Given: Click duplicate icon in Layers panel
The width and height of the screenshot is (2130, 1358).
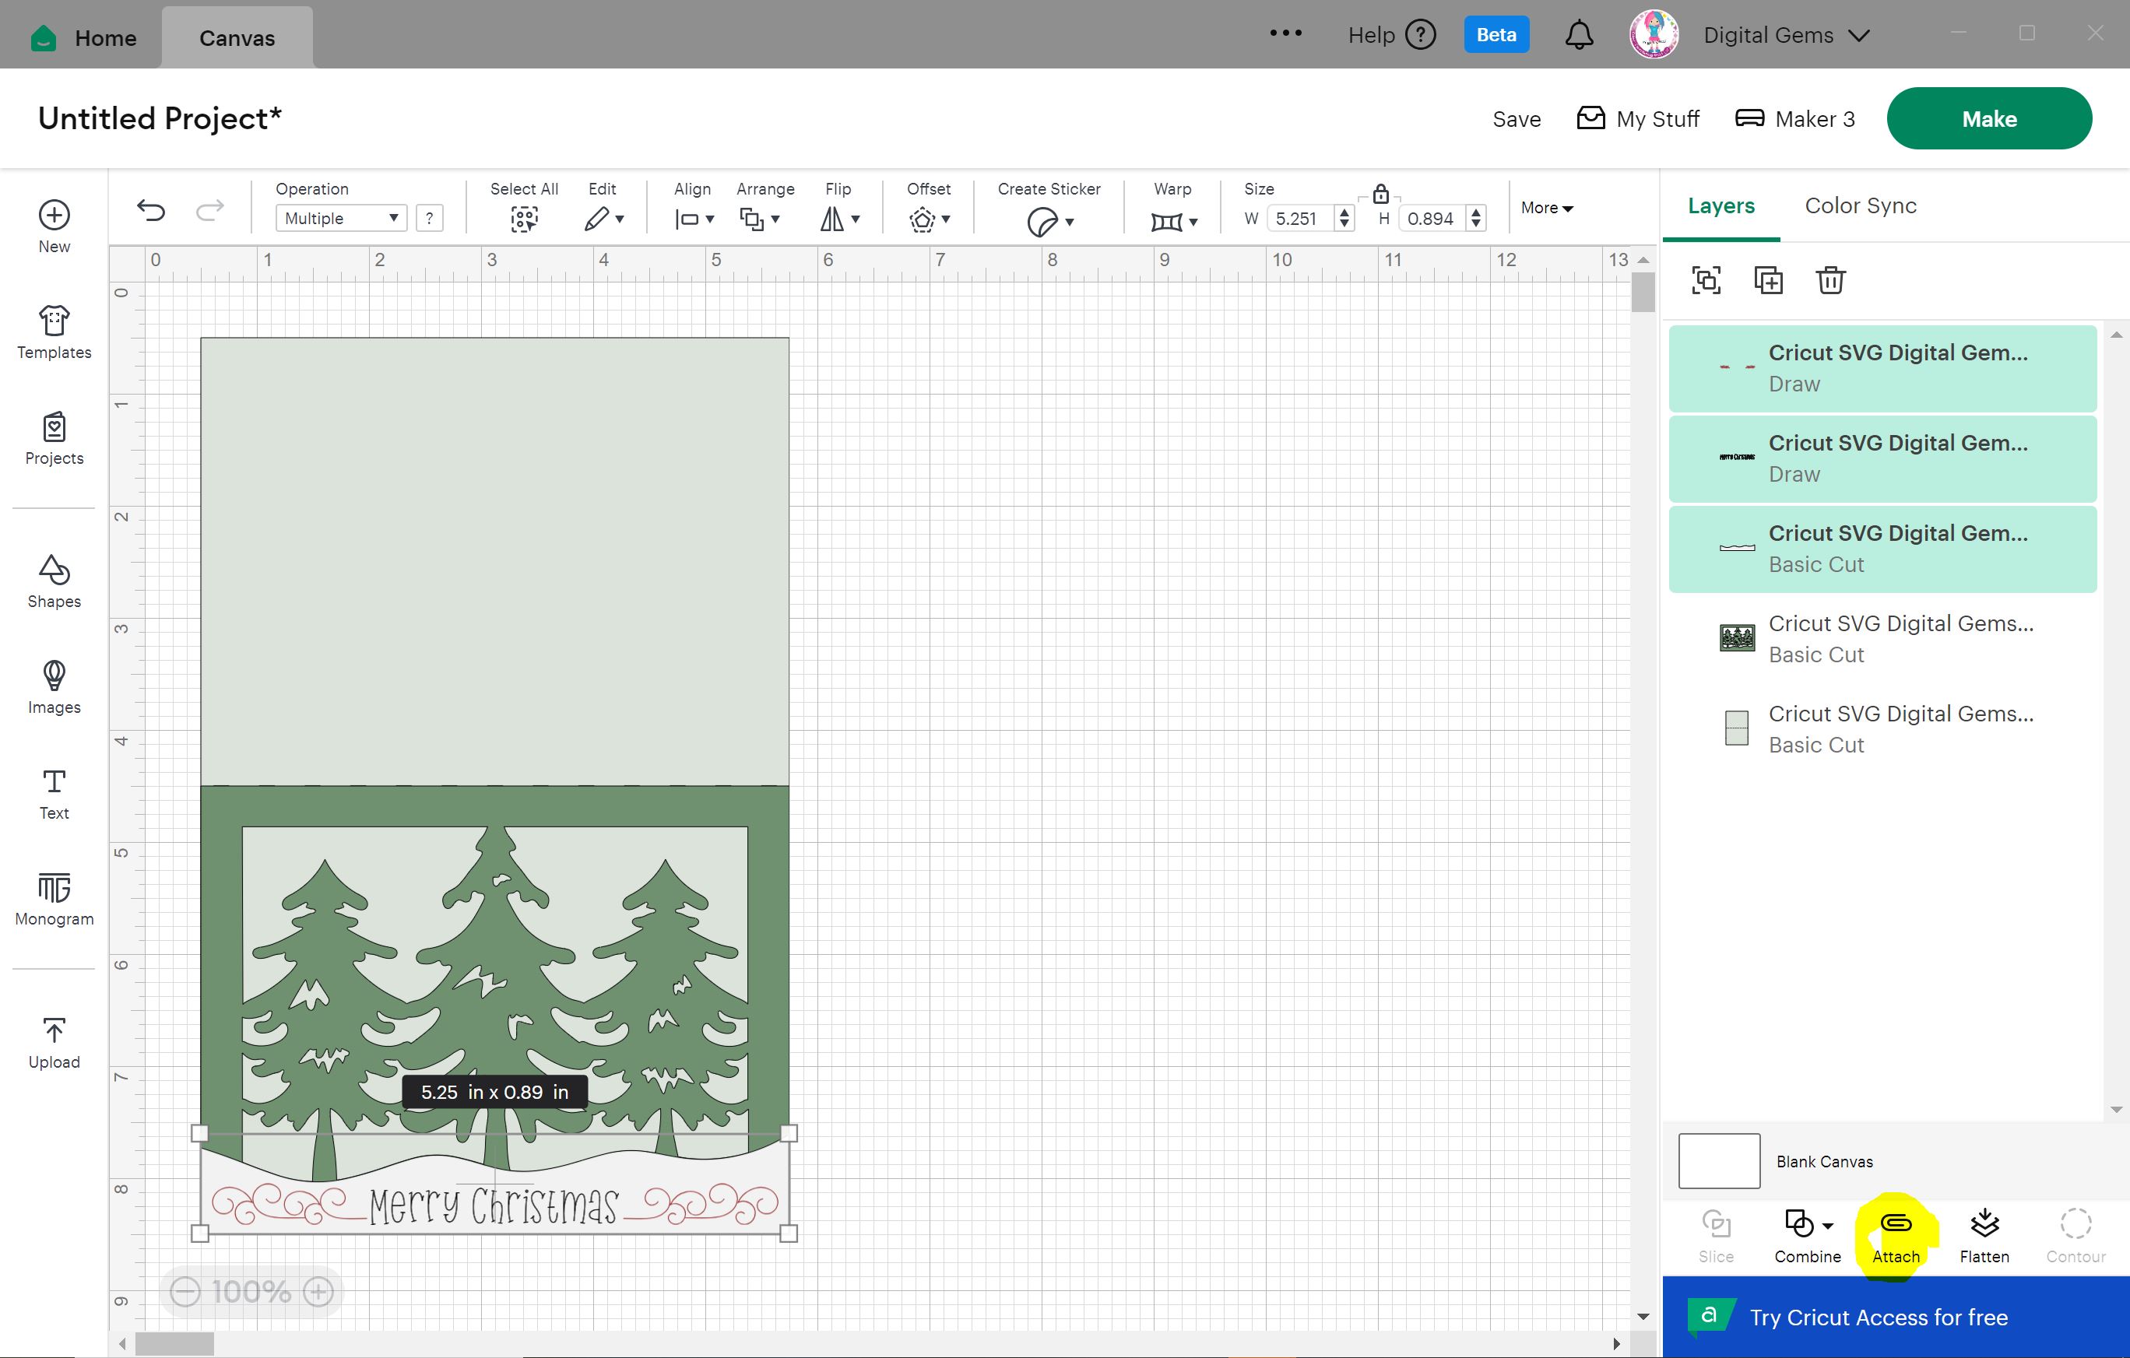Looking at the screenshot, I should [x=1767, y=280].
